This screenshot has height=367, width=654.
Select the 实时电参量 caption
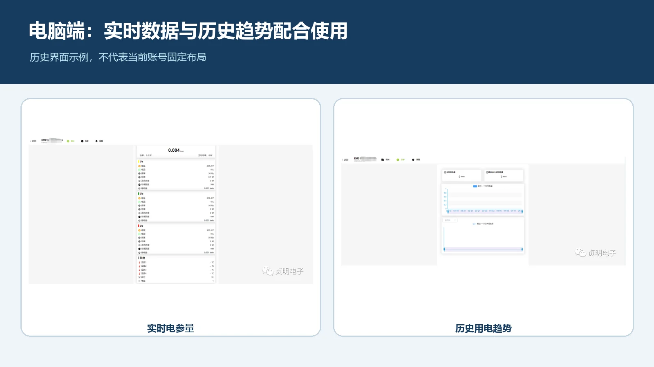170,328
